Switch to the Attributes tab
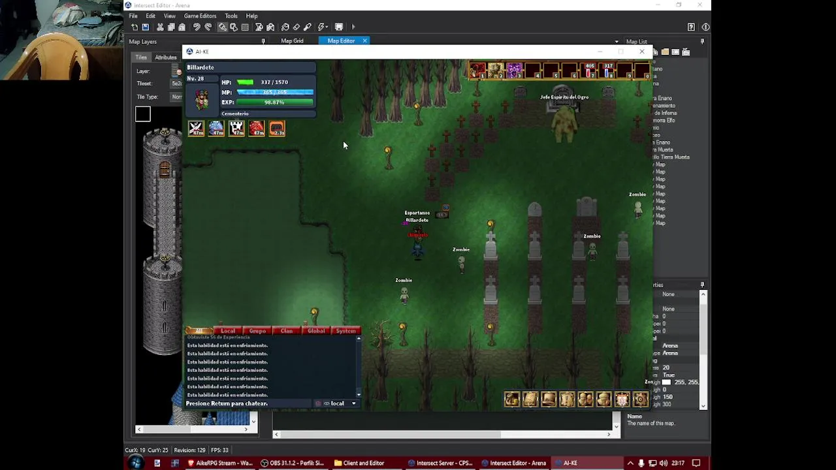836x470 pixels. [166, 57]
